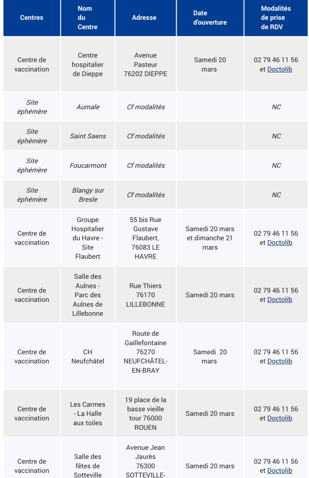
Task: Click Doctolib link for Salle des fêtes de Sotteville
Action: pyautogui.click(x=280, y=470)
